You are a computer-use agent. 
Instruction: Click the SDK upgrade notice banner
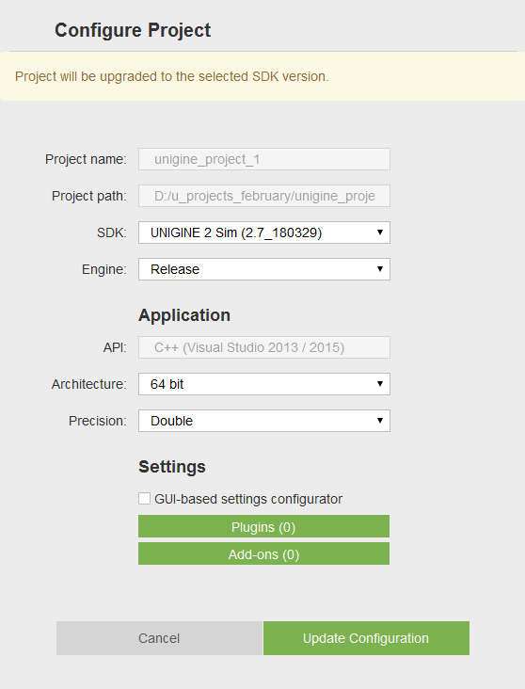click(262, 76)
